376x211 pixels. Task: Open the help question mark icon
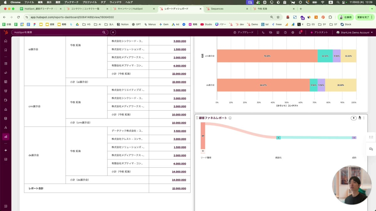point(285,33)
